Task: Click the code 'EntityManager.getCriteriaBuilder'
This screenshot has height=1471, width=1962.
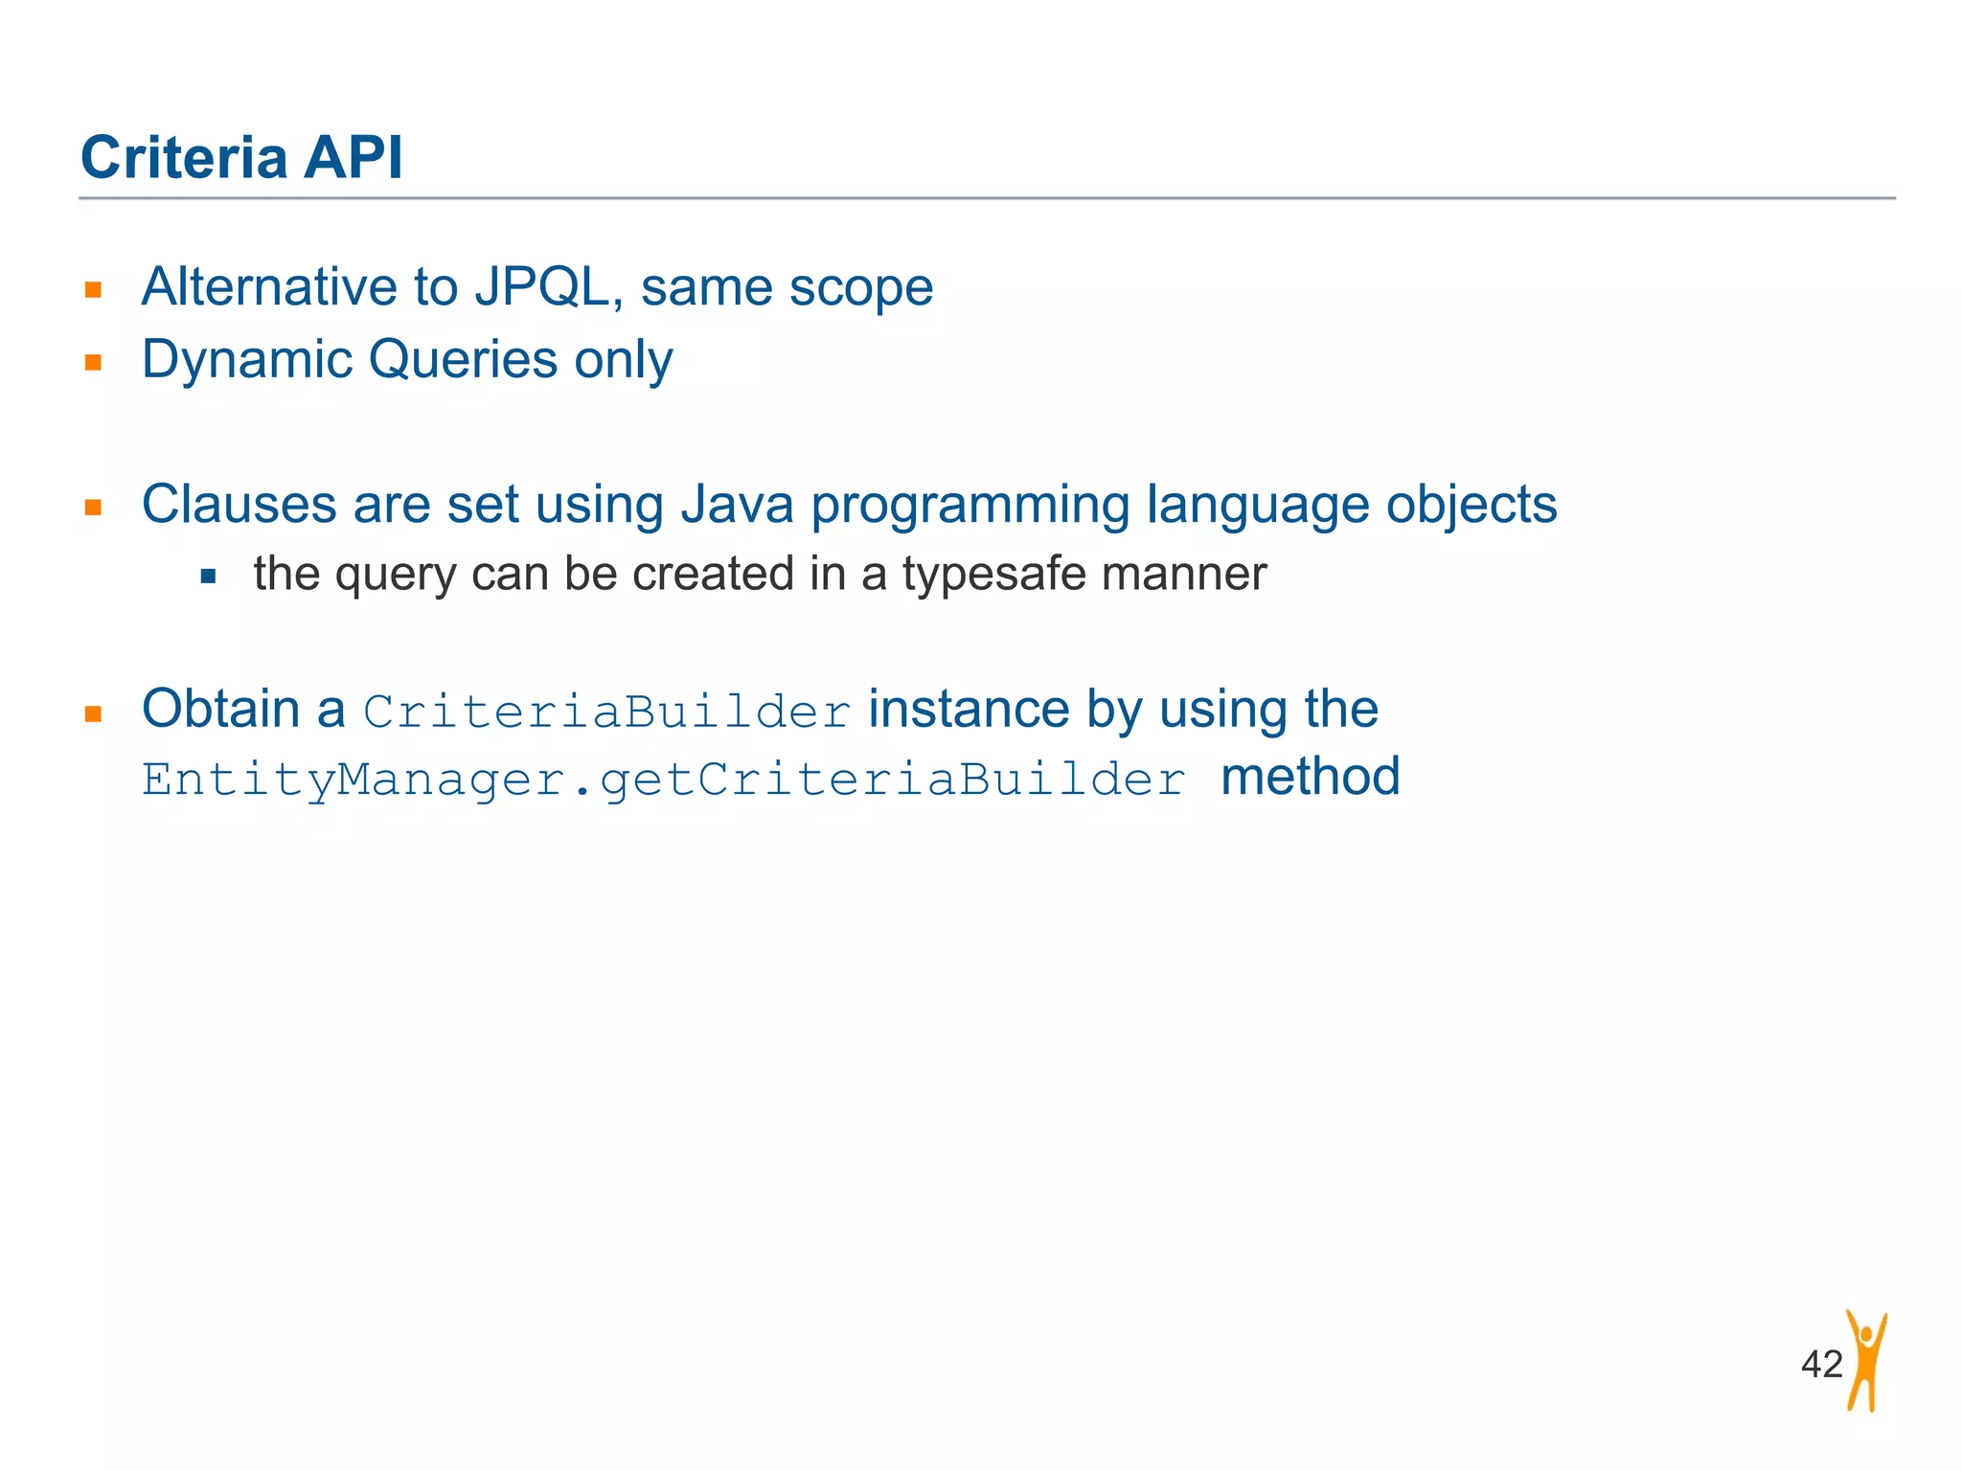Action: pyautogui.click(x=663, y=780)
